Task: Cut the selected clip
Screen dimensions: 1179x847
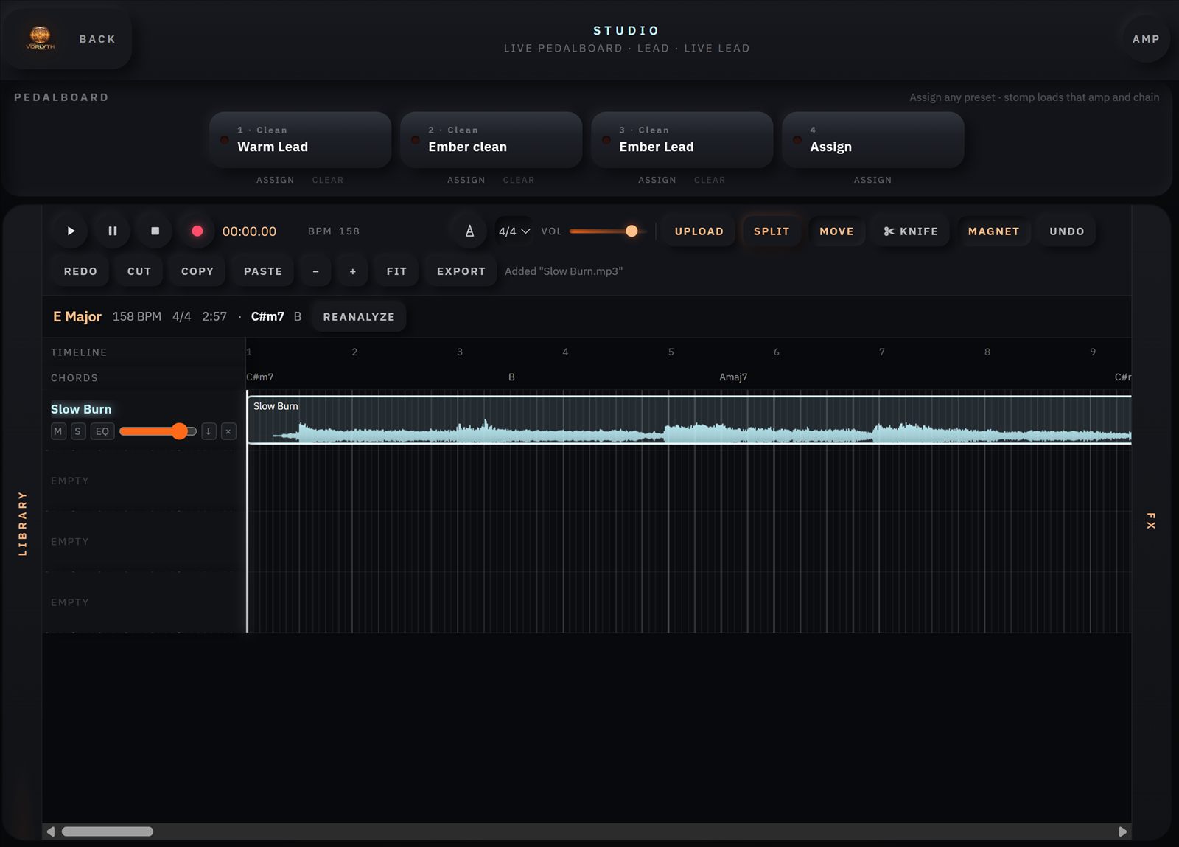Action: coord(139,271)
